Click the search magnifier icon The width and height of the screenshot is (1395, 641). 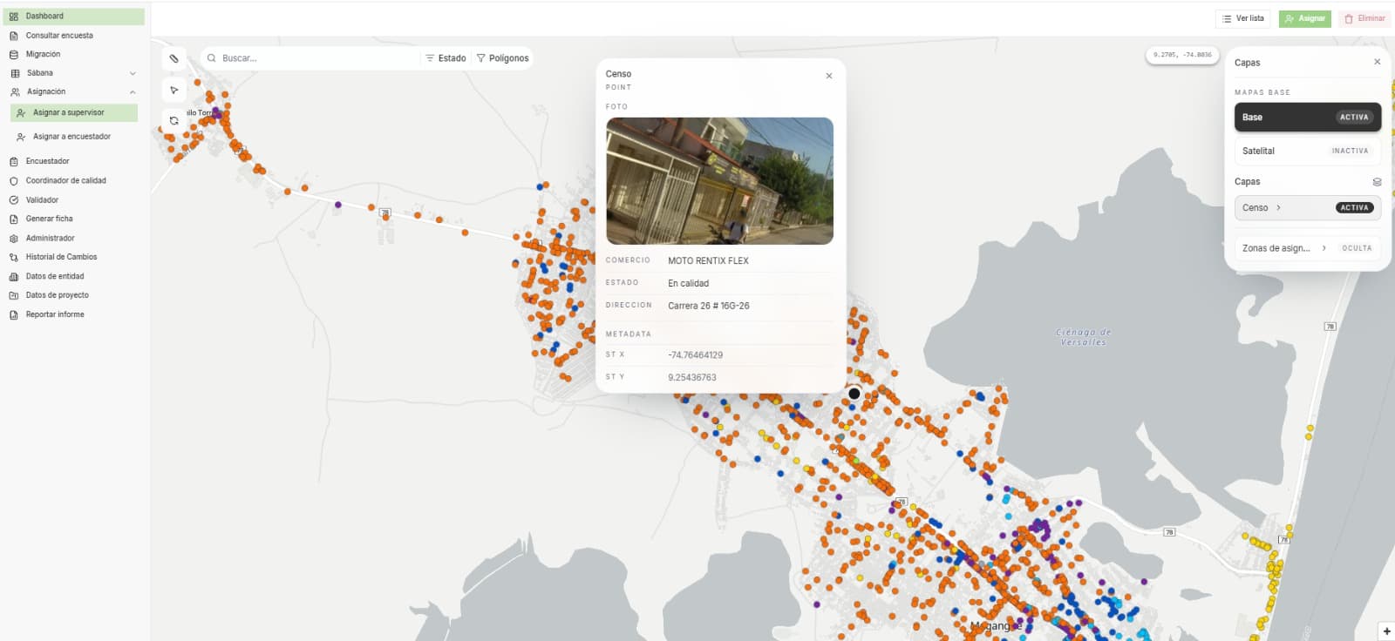(211, 58)
